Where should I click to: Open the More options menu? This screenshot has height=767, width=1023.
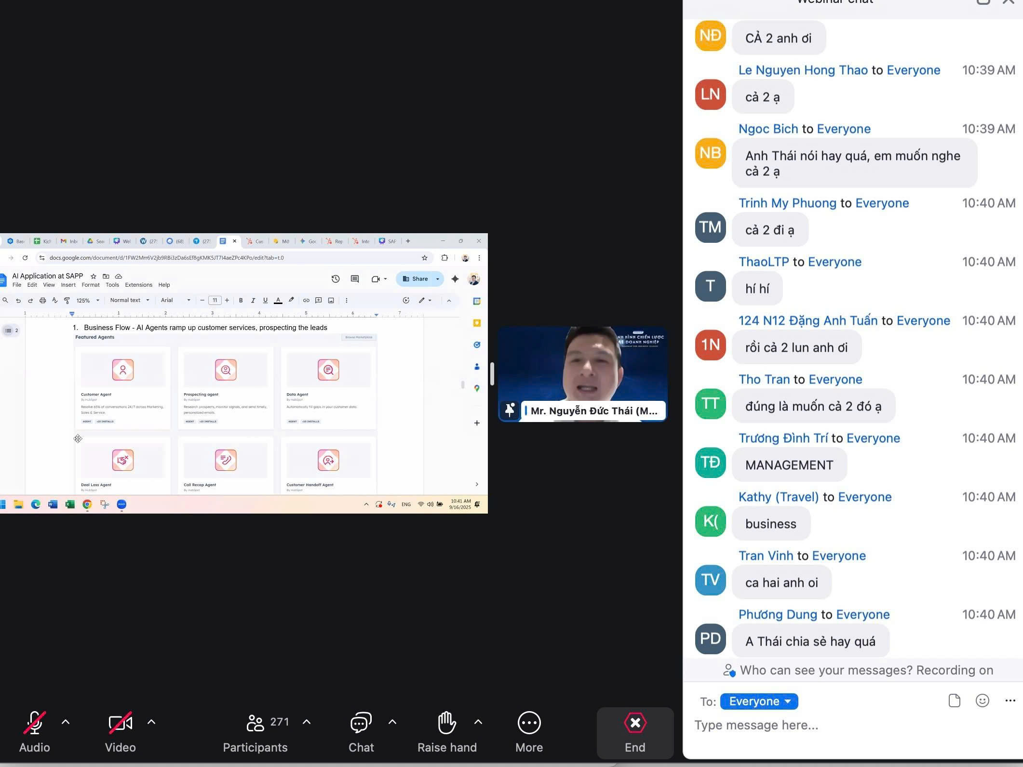pos(529,723)
